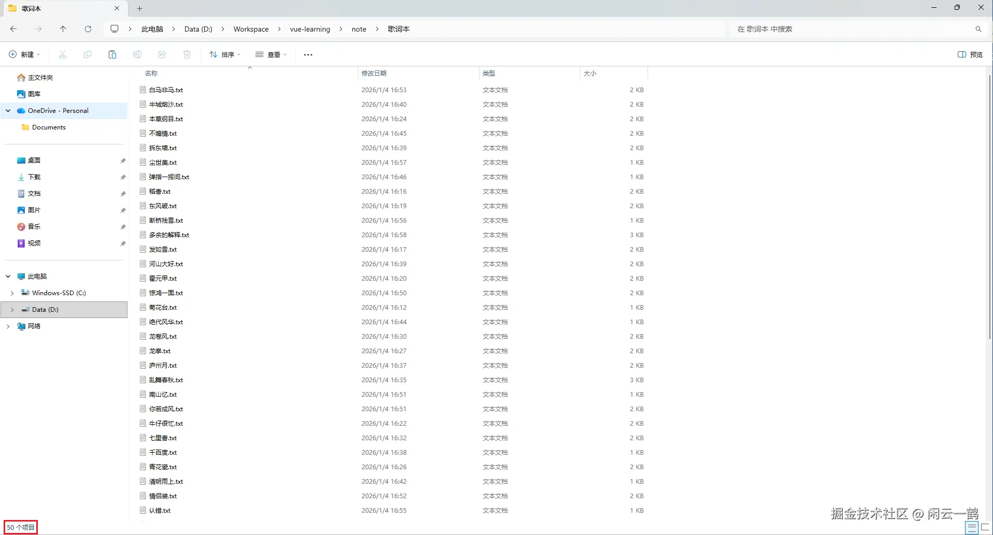Open the chevron after Workspace in the address bar
The image size is (993, 535).
click(279, 29)
